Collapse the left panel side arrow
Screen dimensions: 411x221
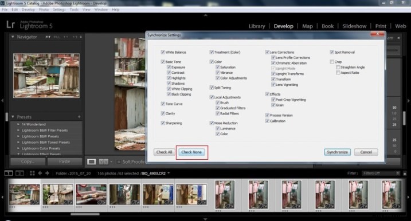(x=2, y=101)
